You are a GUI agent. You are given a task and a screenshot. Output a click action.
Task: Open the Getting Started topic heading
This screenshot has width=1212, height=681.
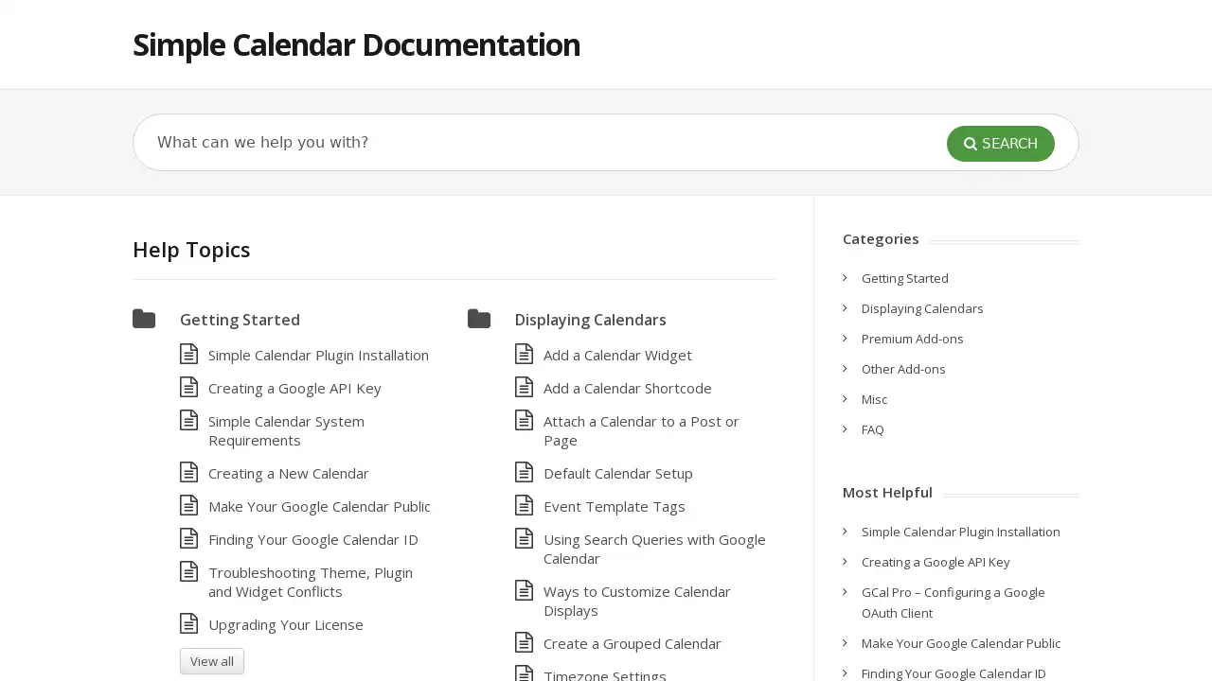(x=240, y=320)
